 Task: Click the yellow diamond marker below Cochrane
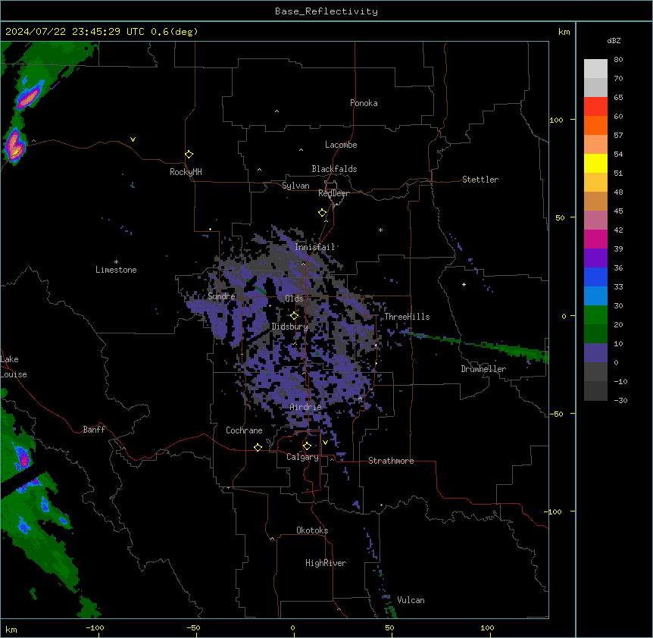tap(258, 447)
